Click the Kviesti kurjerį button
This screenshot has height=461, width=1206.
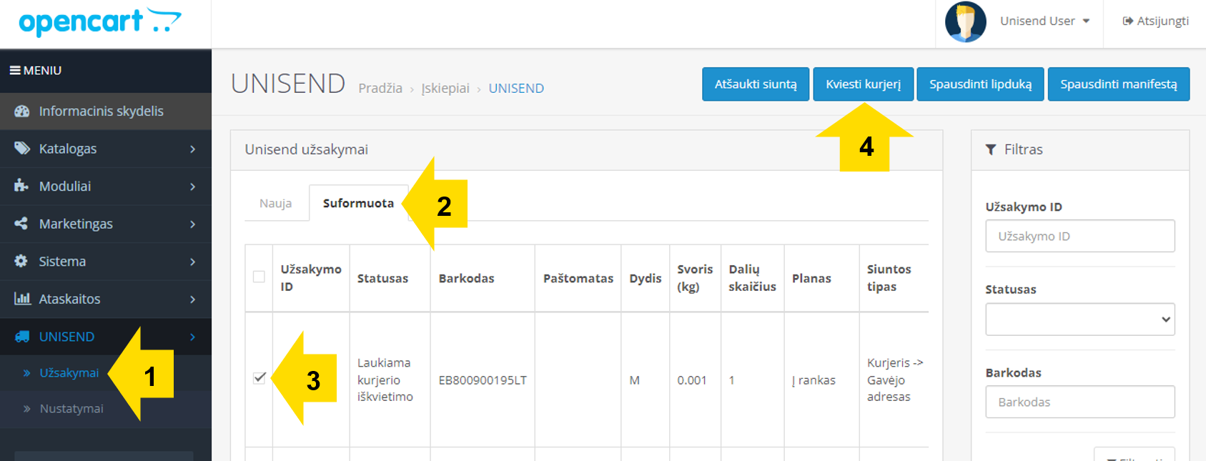[864, 84]
